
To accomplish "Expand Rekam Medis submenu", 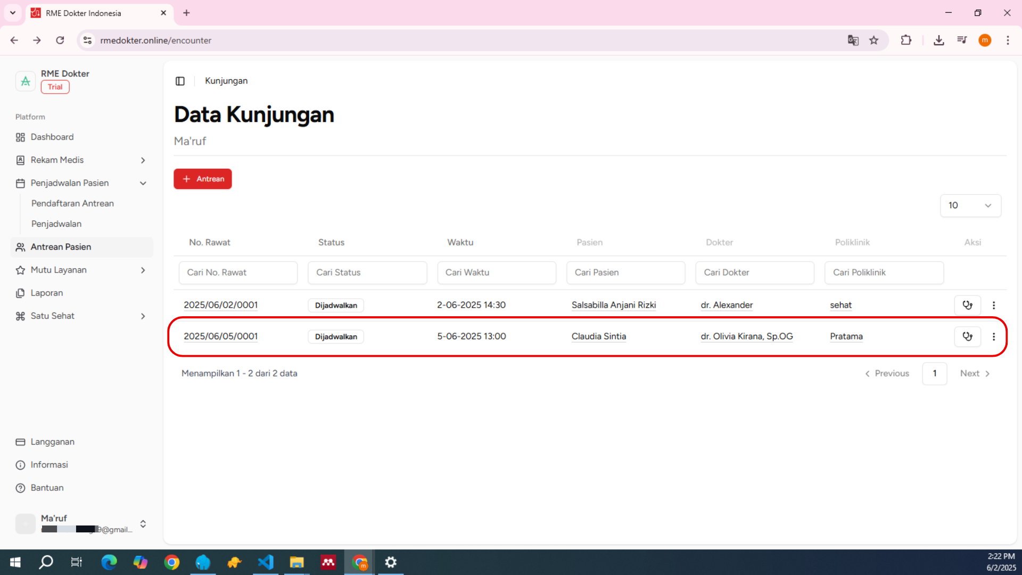I will [143, 160].
